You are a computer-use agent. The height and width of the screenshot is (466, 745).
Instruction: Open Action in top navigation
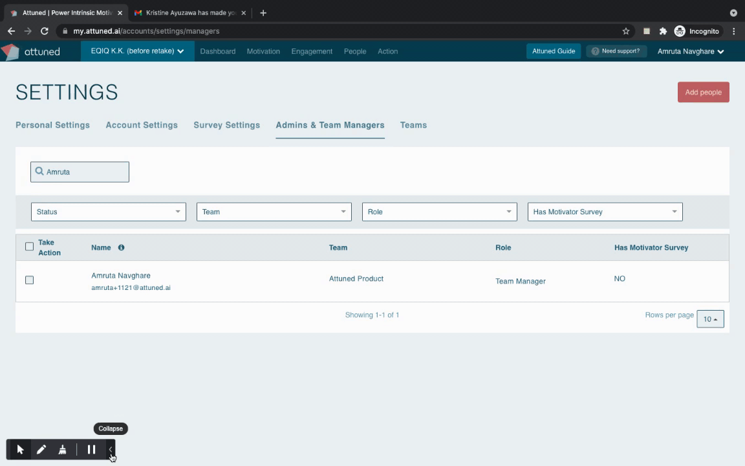pos(388,51)
